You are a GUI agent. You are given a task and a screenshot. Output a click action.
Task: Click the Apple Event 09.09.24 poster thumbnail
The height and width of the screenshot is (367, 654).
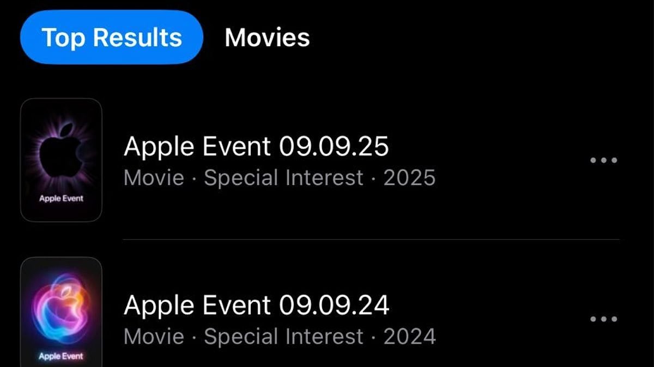pyautogui.click(x=61, y=312)
